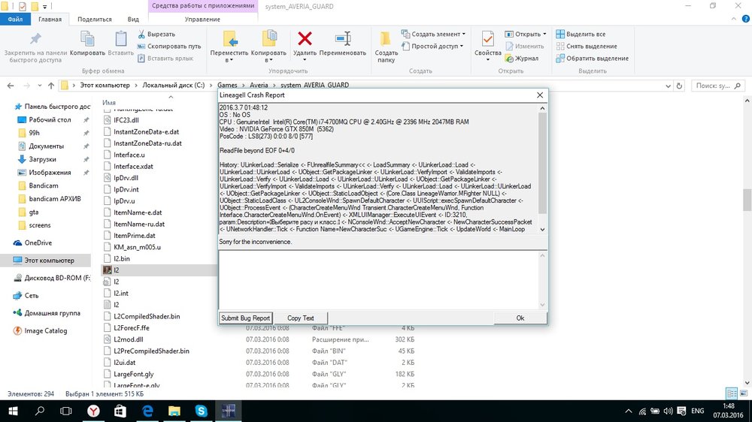Click the Rename (Переименовать) ribbon icon
The width and height of the screenshot is (752, 422).
(x=342, y=40)
